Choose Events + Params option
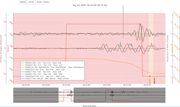The width and height of the screenshot is (180, 107). [44, 2]
